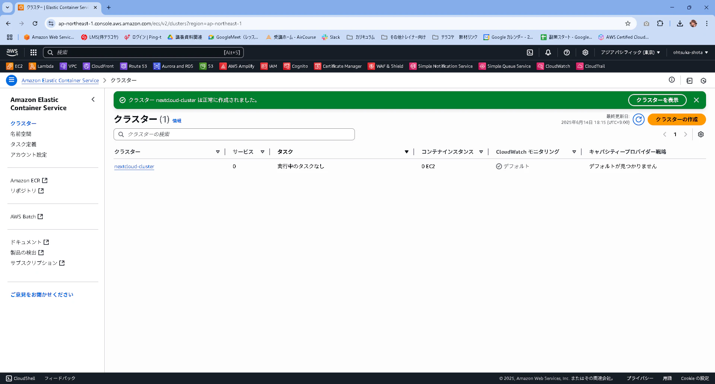
Task: Open Amazon Elastic Container Service breadcrumb link
Action: point(60,80)
